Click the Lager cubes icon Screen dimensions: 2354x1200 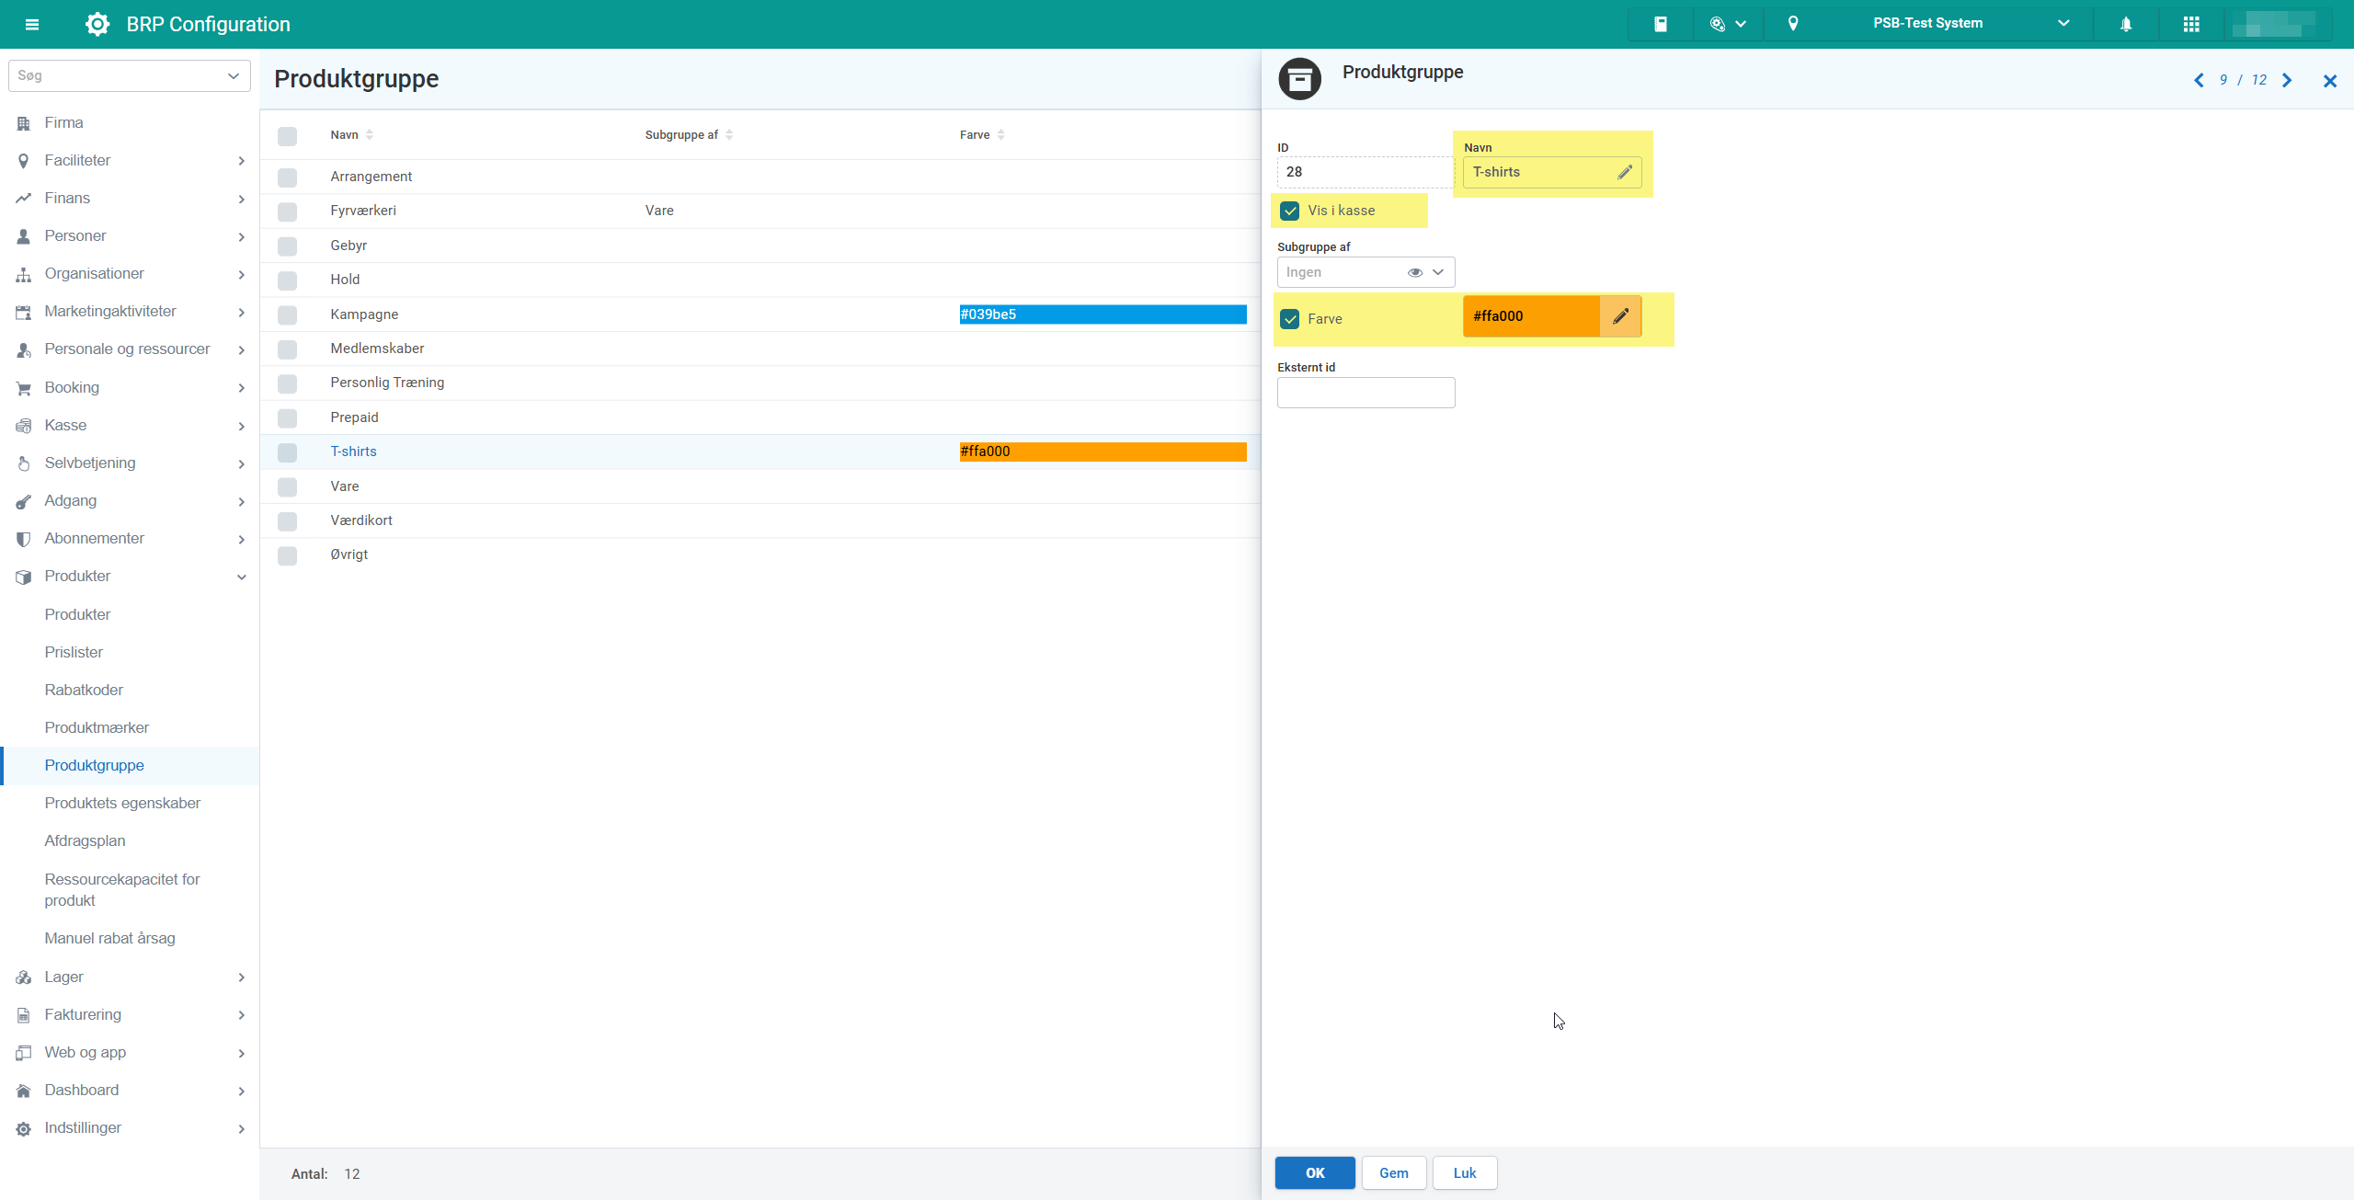[x=24, y=977]
